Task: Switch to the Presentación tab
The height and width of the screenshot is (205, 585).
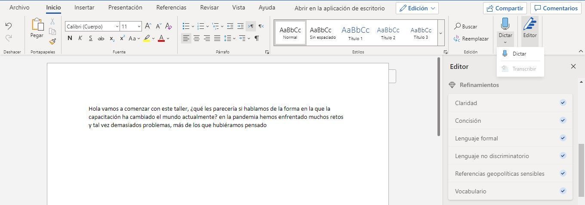Action: click(125, 8)
